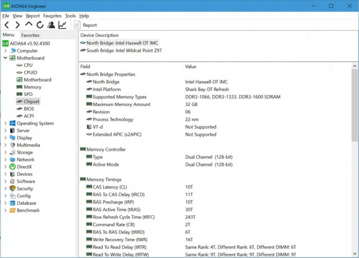Select the SPD module icon
The height and width of the screenshot is (258, 359).
tap(20, 94)
